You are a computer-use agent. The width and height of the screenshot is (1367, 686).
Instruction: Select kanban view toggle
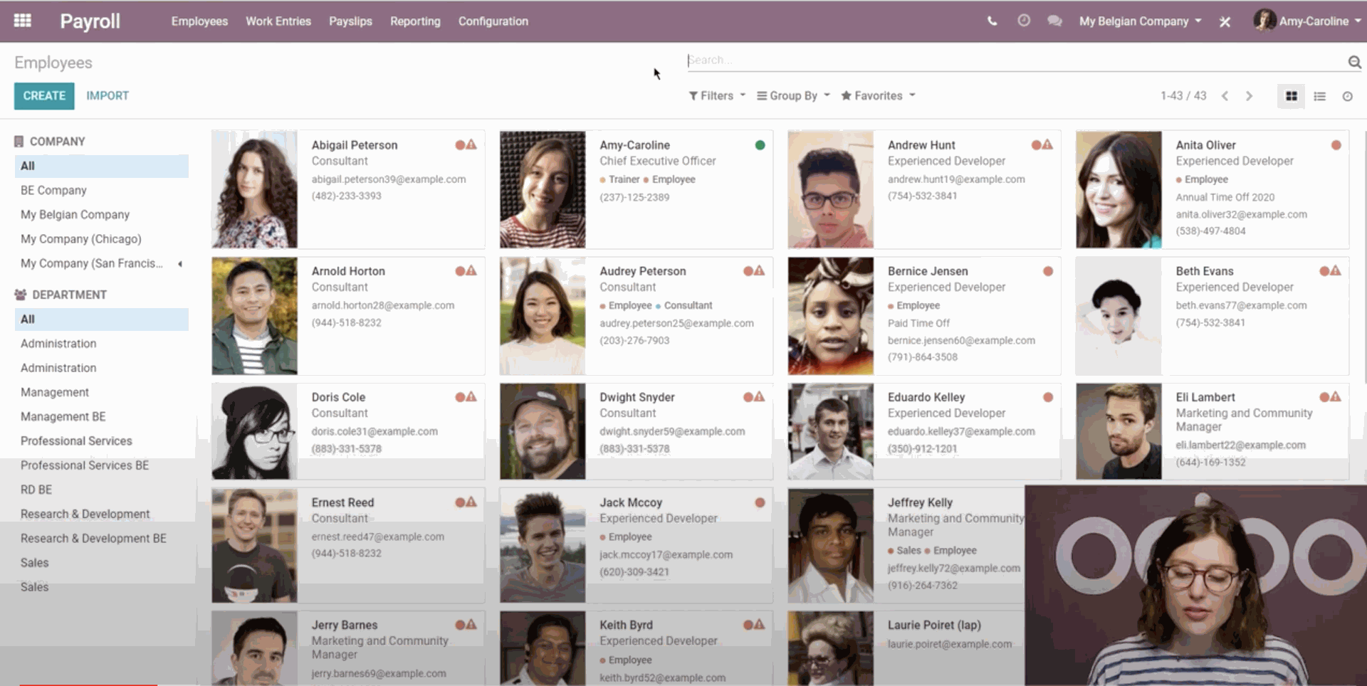tap(1291, 96)
